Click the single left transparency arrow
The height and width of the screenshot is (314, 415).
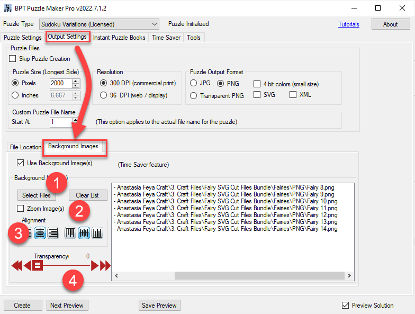pyautogui.click(x=27, y=265)
